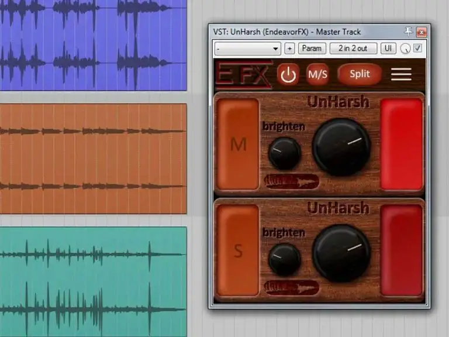The image size is (449, 337).
Task: Click the brighten label in the M section
Action: [284, 126]
